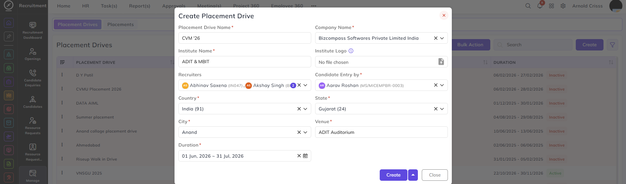Open the more menu ellipsis in top nav
626x184 pixels.
[313, 6]
